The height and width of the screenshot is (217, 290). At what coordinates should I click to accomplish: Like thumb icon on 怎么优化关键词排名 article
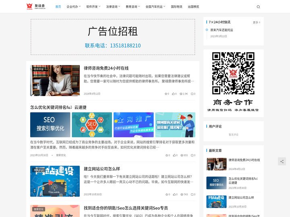click(174, 155)
